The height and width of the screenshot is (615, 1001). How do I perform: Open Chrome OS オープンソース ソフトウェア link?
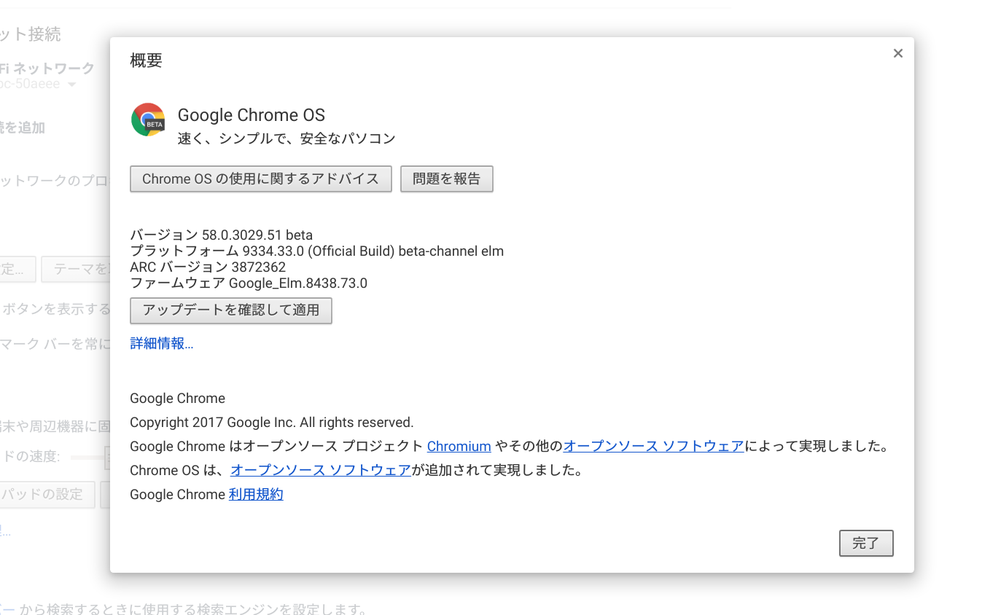coord(321,470)
